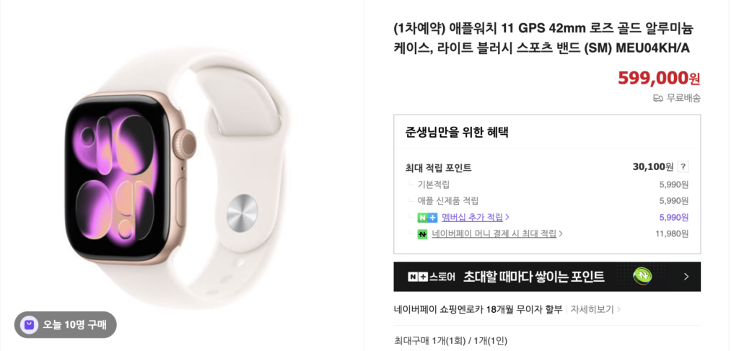Click the N+ 스토어 logo in black banner

coord(432,277)
